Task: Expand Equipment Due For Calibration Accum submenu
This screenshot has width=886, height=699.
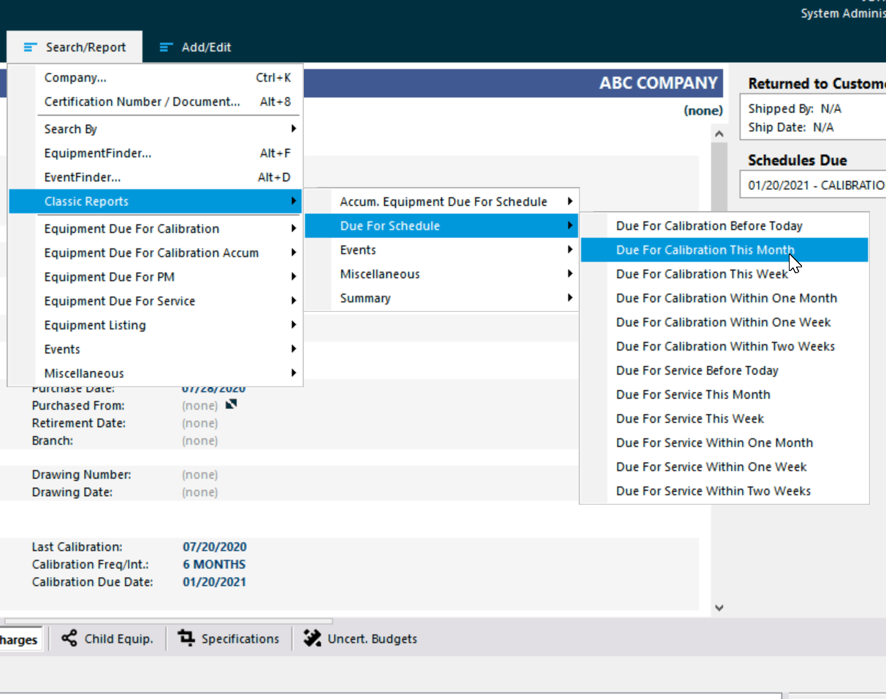Action: [x=155, y=253]
